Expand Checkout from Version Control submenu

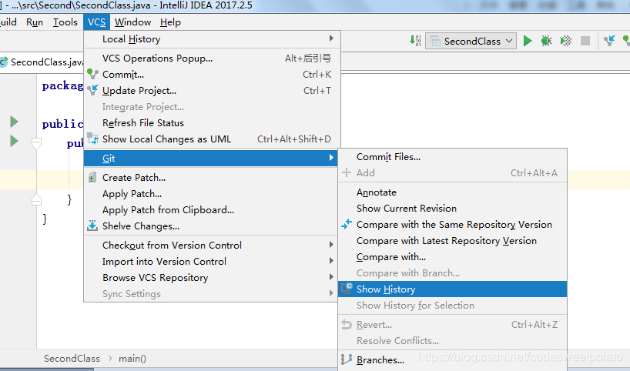(331, 245)
